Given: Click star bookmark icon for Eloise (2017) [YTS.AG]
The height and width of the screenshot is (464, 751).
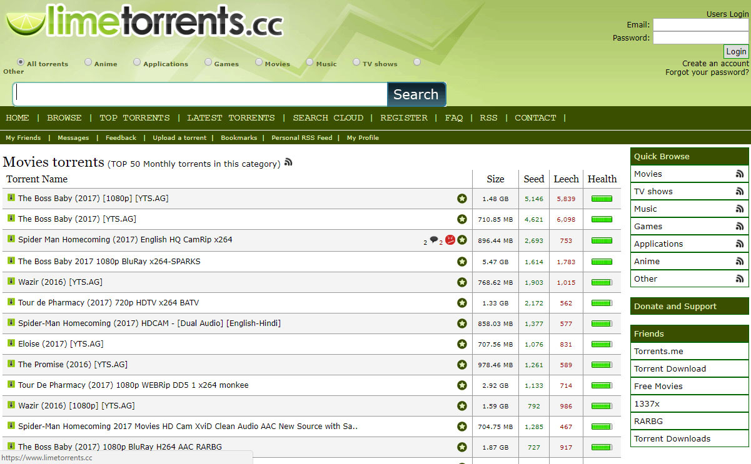Looking at the screenshot, I should point(462,344).
